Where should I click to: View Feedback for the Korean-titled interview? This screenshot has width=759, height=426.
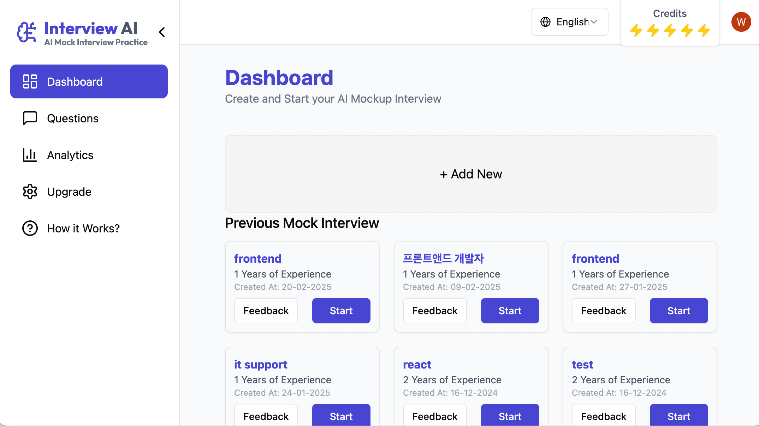click(435, 311)
